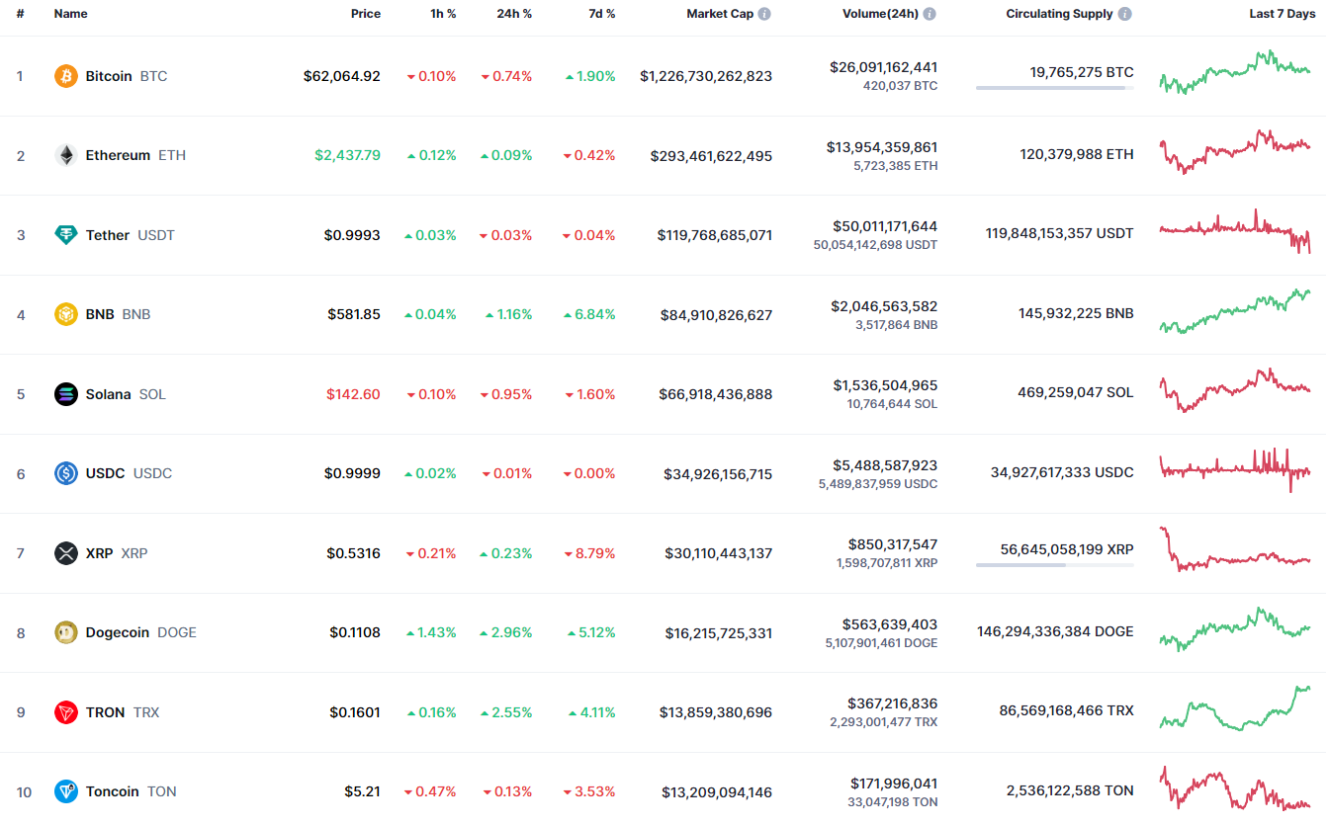
Task: Click the Volume(24h) info icon
Action: (x=930, y=14)
